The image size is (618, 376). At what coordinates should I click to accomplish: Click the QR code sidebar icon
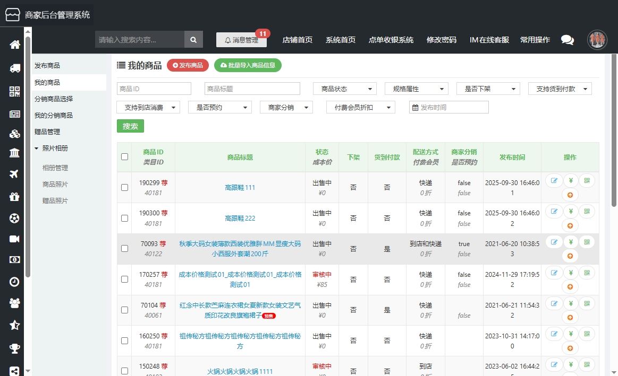pyautogui.click(x=14, y=91)
